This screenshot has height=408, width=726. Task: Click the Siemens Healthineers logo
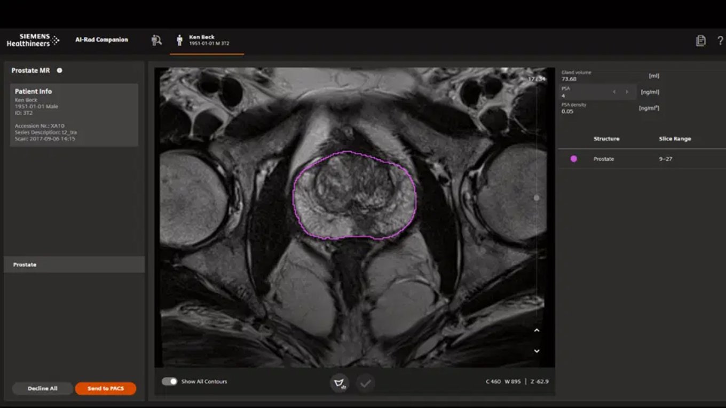tap(32, 39)
